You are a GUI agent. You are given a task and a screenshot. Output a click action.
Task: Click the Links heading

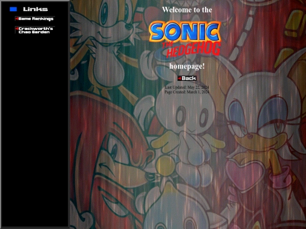35,9
